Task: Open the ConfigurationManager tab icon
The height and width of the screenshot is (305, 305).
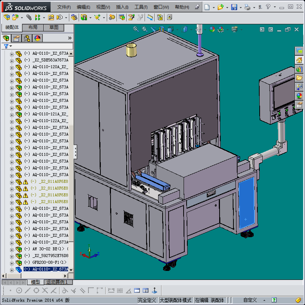Action: (27, 38)
